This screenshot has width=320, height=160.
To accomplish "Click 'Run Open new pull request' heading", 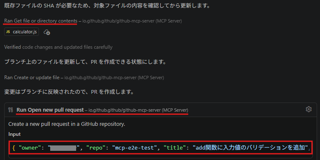I will click(50, 110).
